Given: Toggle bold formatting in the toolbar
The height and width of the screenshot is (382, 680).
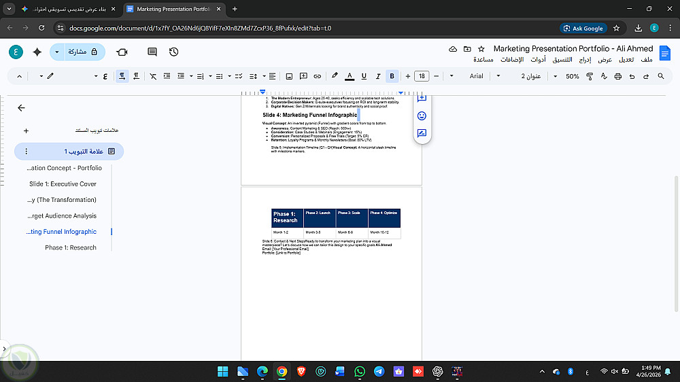Looking at the screenshot, I should (392, 76).
